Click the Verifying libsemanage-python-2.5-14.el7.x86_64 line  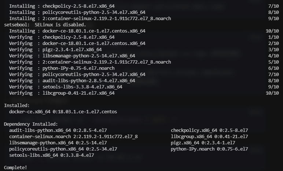[72, 56]
